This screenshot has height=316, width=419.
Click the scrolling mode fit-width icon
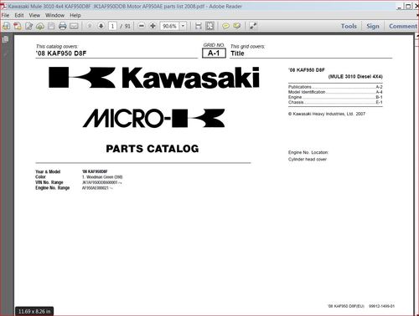click(199, 26)
